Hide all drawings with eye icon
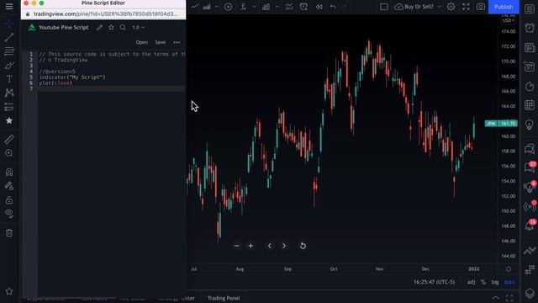This screenshot has width=538, height=303. pos(9,213)
